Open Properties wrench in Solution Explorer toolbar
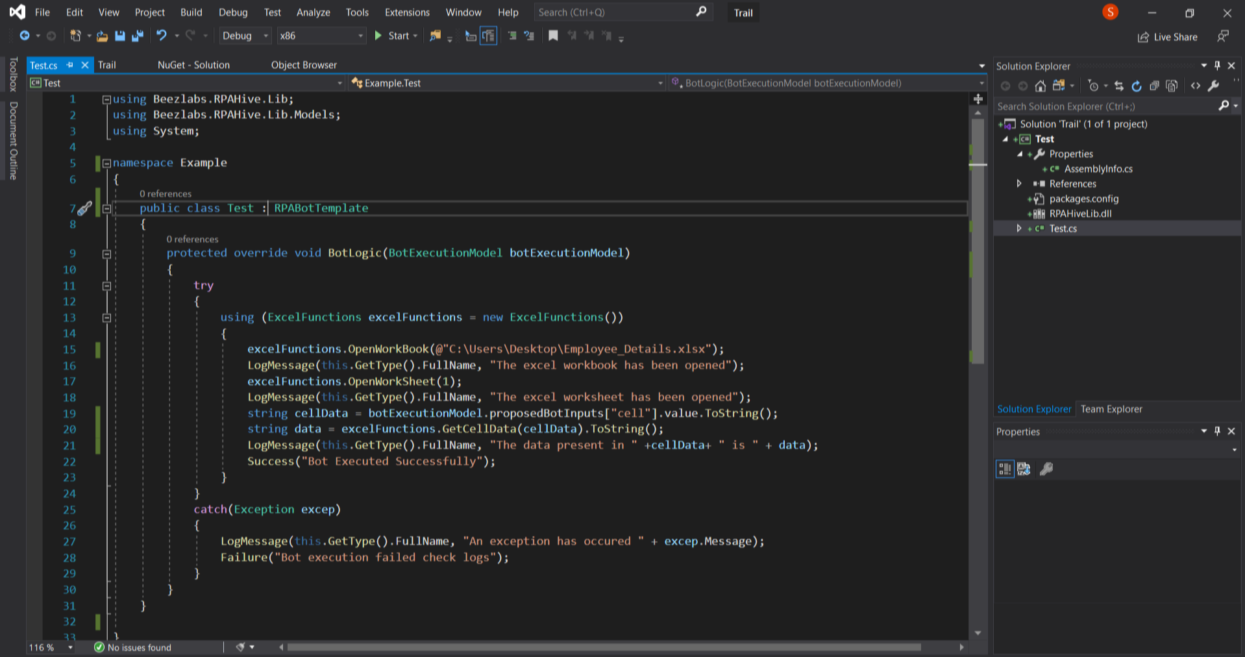 click(1213, 86)
